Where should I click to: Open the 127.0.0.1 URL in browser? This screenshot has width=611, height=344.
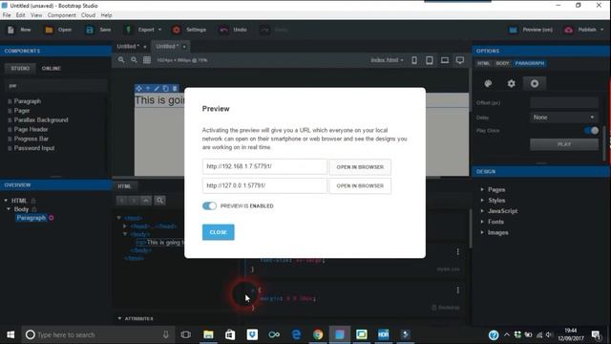[x=360, y=186]
